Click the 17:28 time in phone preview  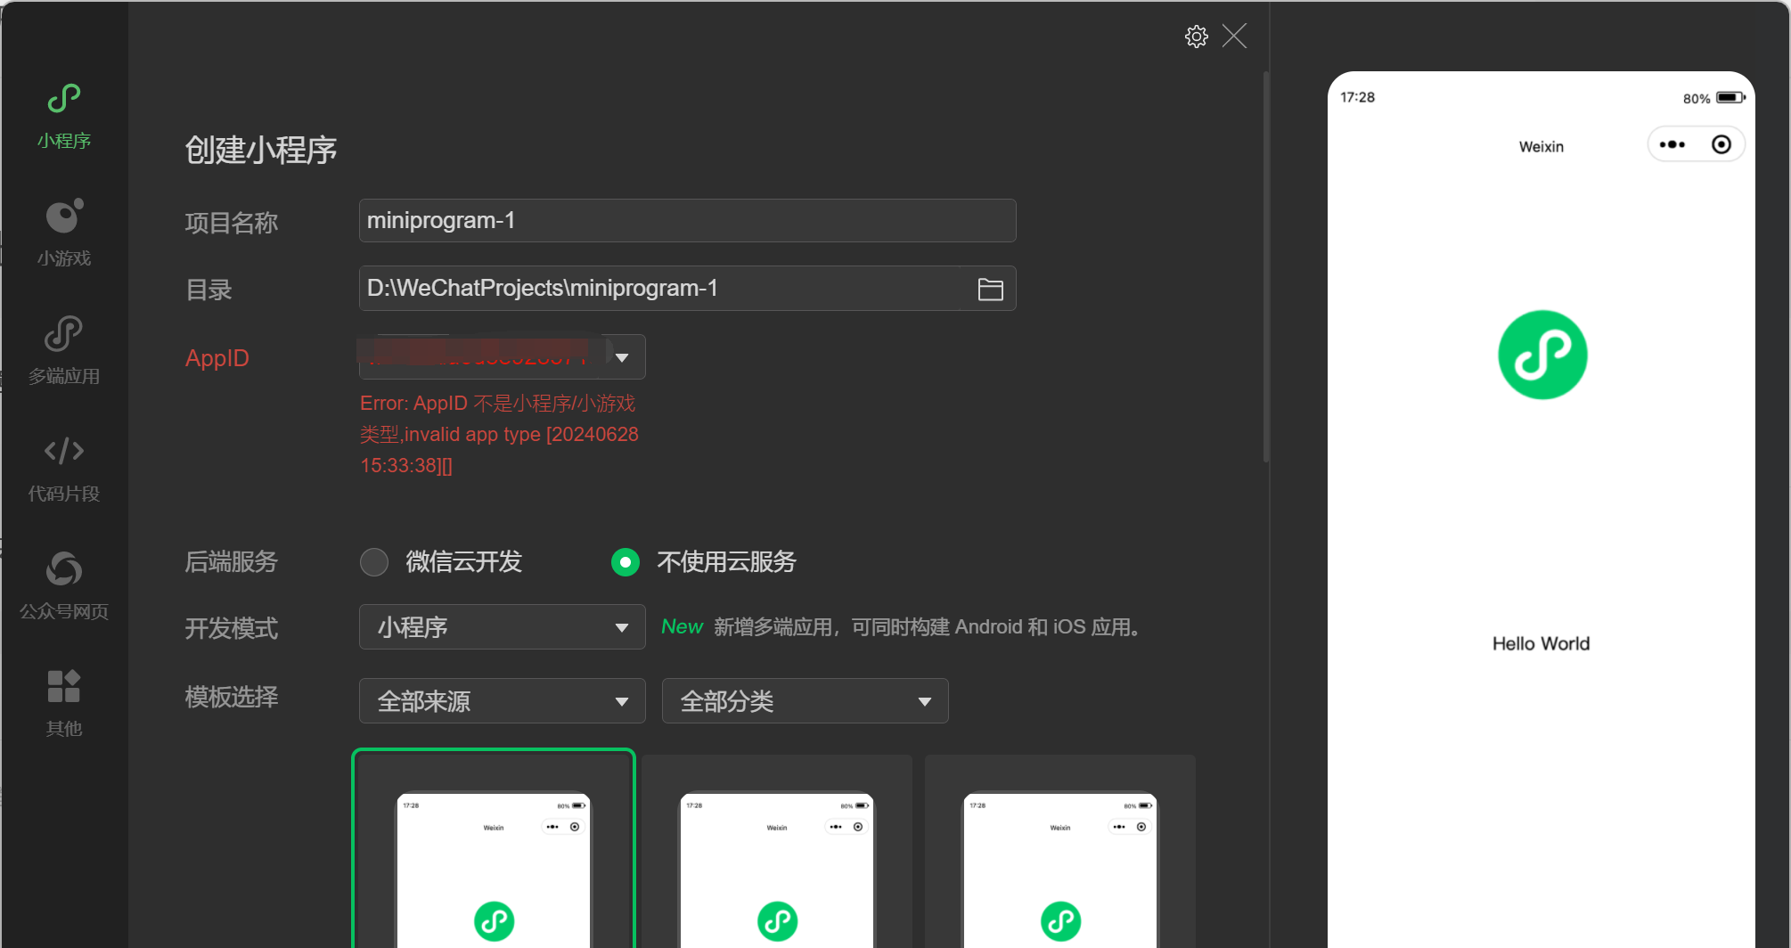1357,97
